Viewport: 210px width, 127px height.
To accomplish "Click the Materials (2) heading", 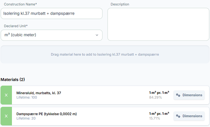I will (x=13, y=80).
